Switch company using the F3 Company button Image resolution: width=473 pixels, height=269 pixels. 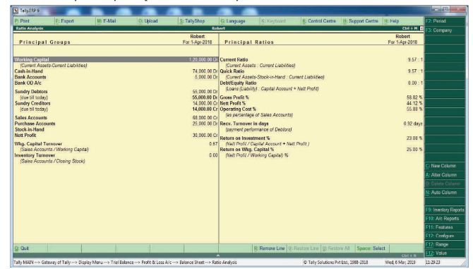point(445,30)
